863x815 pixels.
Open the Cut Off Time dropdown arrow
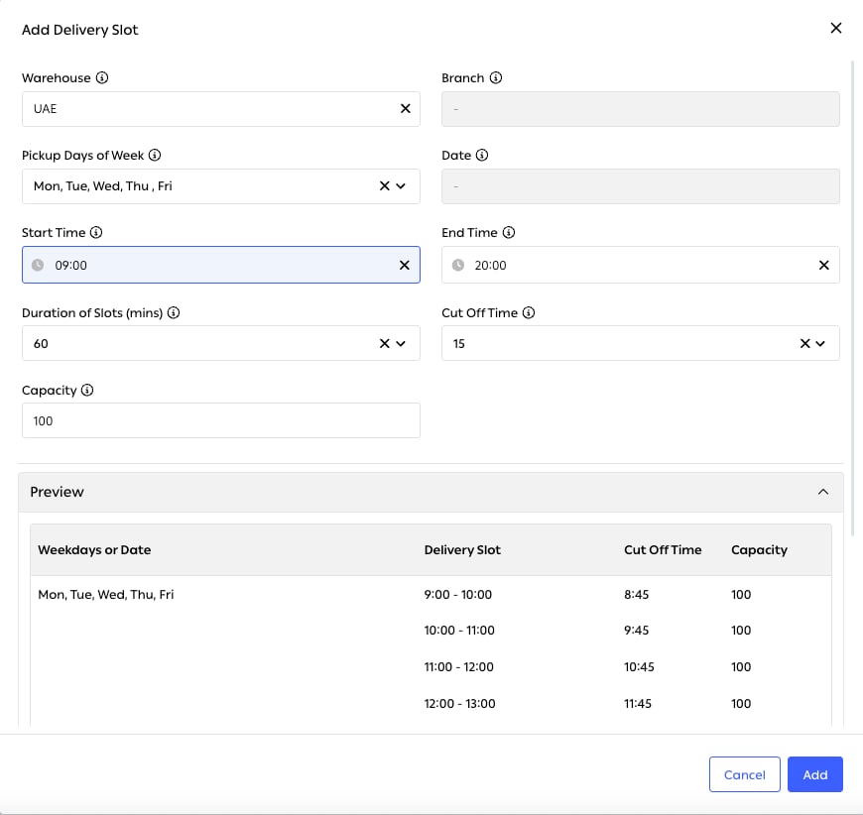tap(820, 343)
